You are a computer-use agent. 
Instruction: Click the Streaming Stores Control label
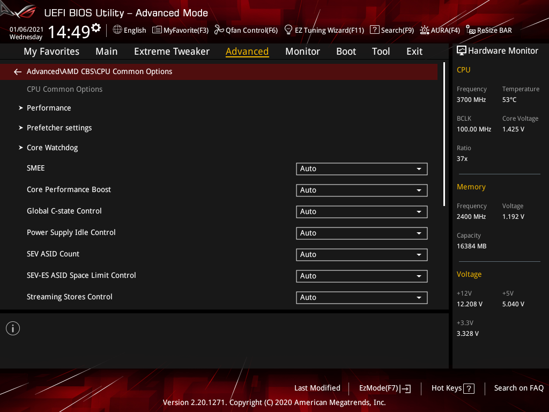(70, 297)
